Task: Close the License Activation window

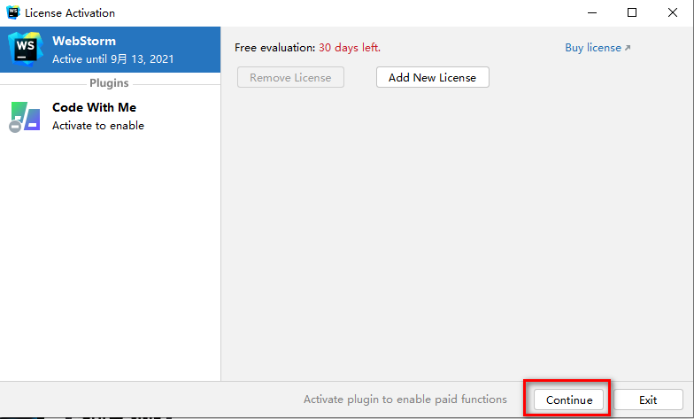Action: (x=673, y=12)
